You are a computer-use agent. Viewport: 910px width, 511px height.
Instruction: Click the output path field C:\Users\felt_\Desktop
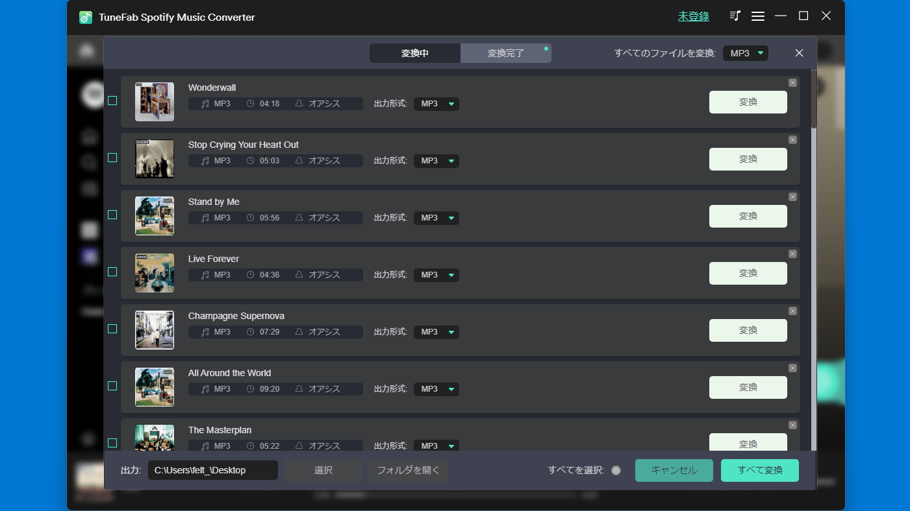[x=213, y=470]
